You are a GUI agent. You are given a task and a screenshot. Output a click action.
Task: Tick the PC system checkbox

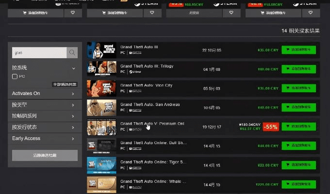click(15, 77)
